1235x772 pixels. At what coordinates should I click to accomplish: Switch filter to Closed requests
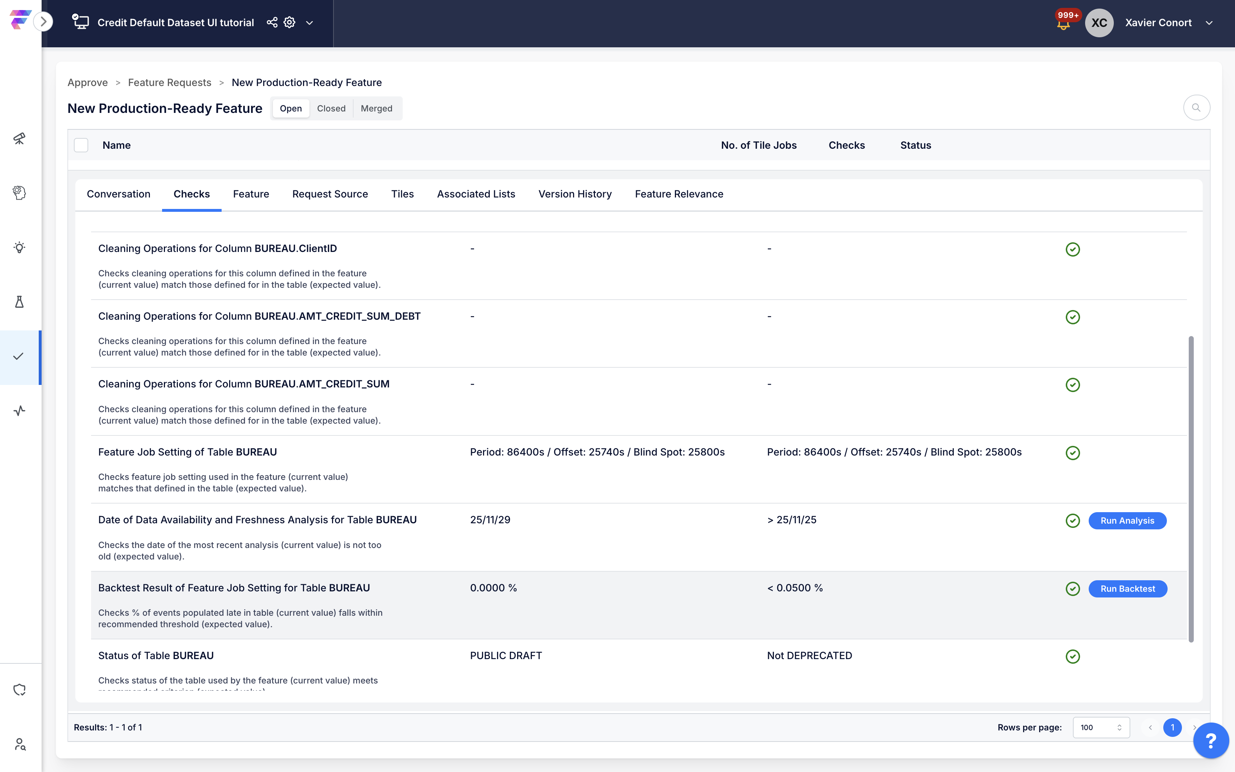pyautogui.click(x=331, y=108)
